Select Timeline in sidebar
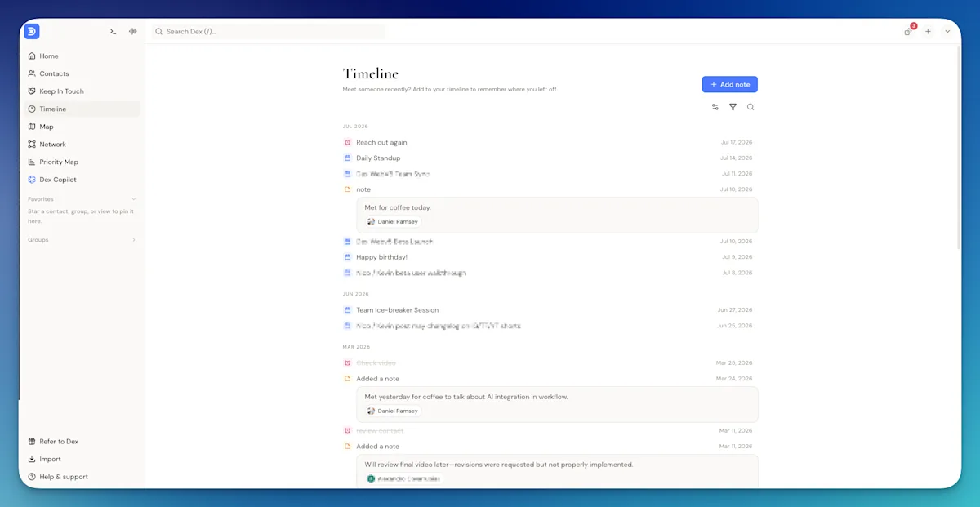Screen dimensions: 980x507 pyautogui.click(x=82, y=109)
